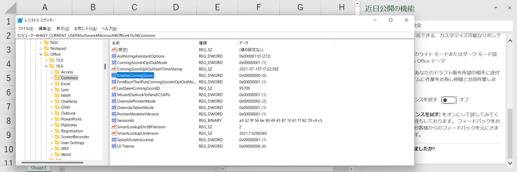517x172 pixels.
Task: Select the Office folder icon
Action: (x=47, y=54)
